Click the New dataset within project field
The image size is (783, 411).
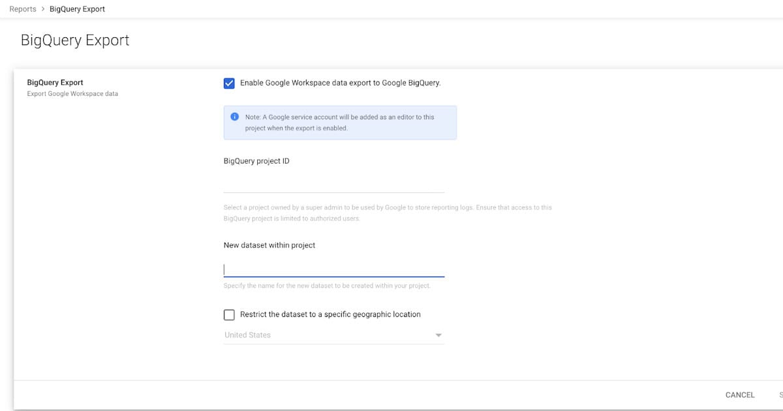pyautogui.click(x=333, y=269)
